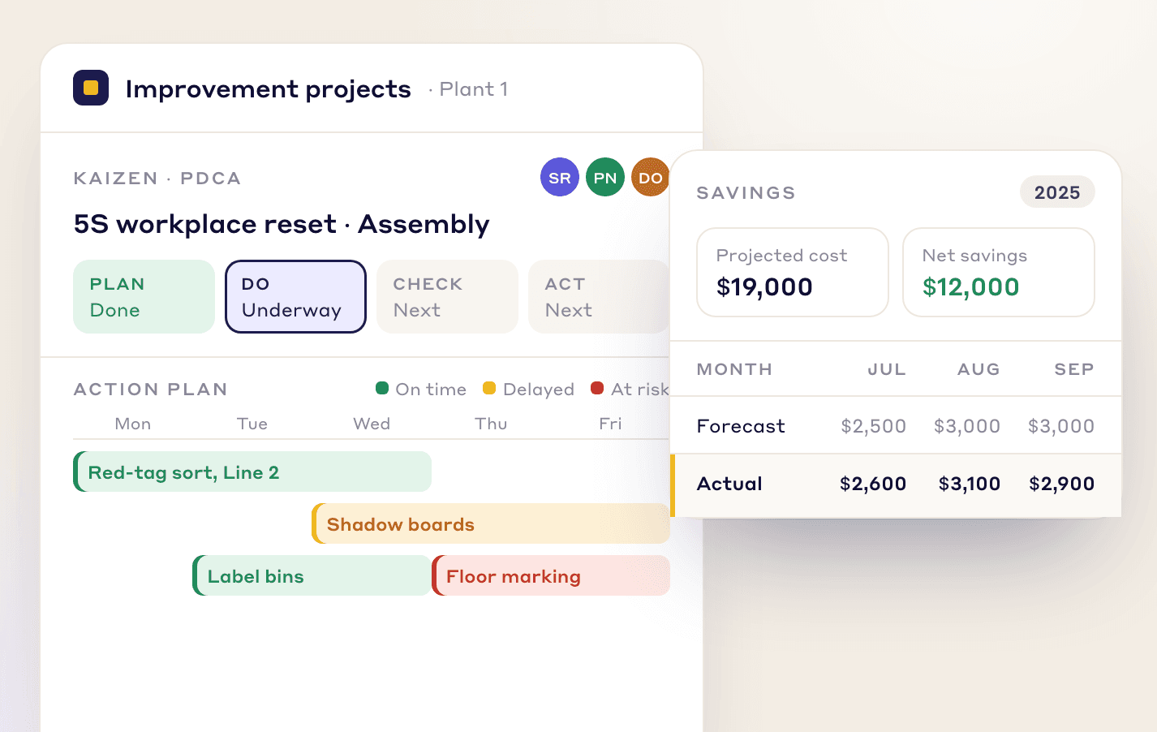The width and height of the screenshot is (1157, 732).
Task: Open the Red-tag sort, Line 2 task bar
Action: (x=252, y=471)
